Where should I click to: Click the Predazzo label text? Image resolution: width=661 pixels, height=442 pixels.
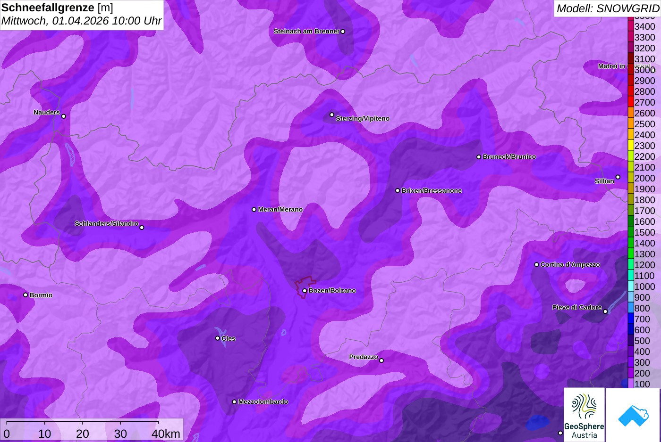point(364,357)
